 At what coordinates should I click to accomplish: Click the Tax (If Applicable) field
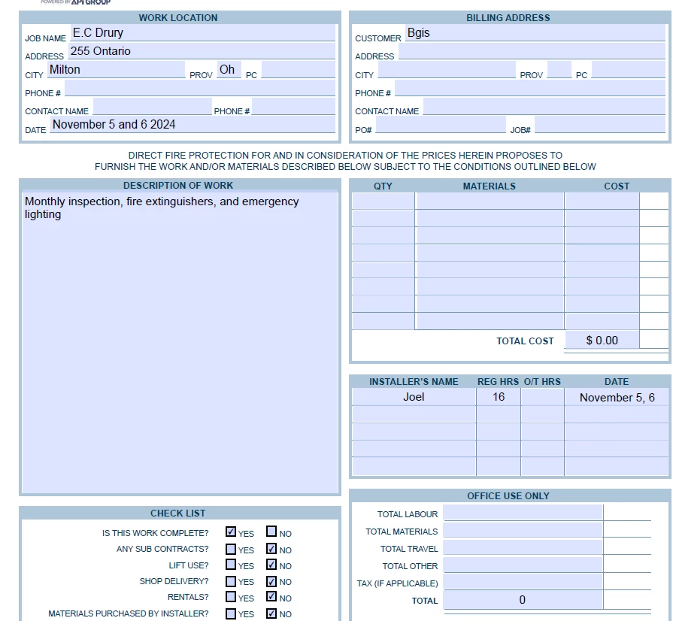point(523,582)
